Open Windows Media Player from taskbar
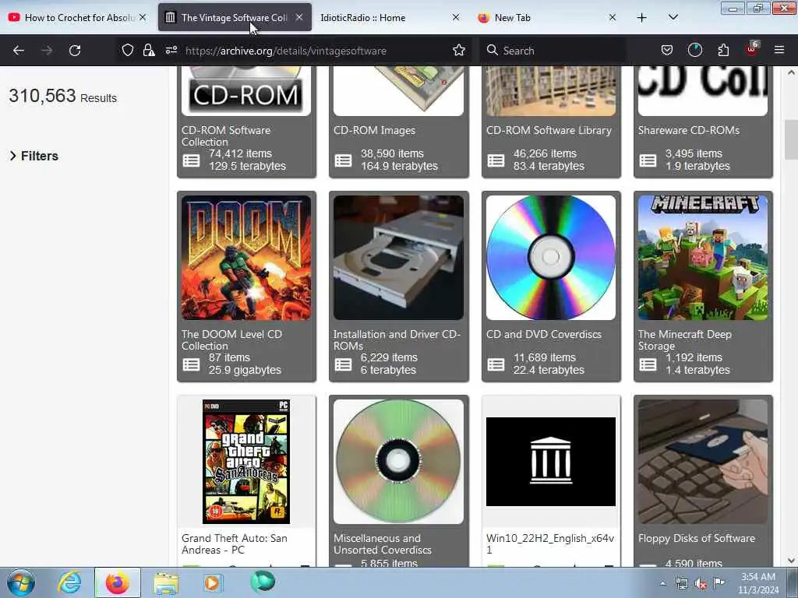Image resolution: width=798 pixels, height=598 pixels. click(x=212, y=582)
